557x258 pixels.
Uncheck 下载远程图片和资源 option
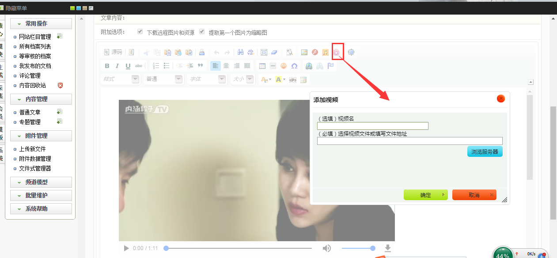pyautogui.click(x=140, y=31)
